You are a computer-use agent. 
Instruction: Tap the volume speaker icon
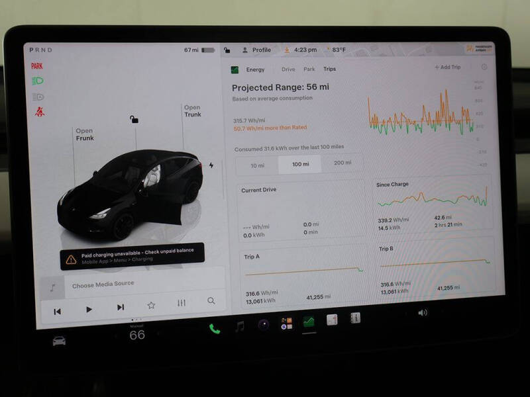click(423, 312)
